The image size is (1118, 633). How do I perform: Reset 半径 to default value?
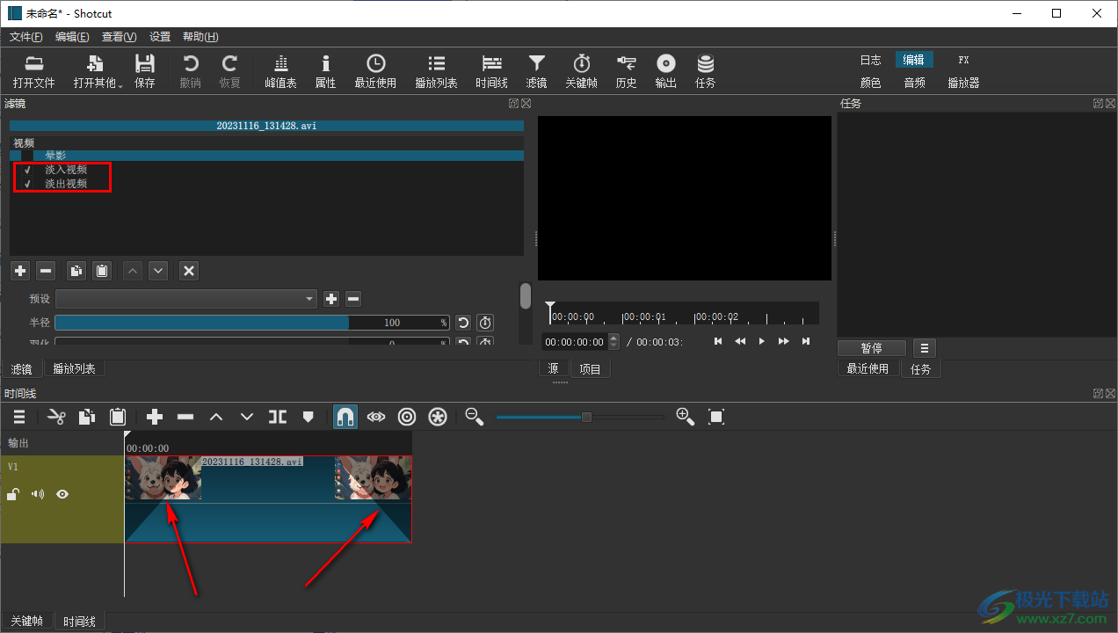(x=463, y=323)
